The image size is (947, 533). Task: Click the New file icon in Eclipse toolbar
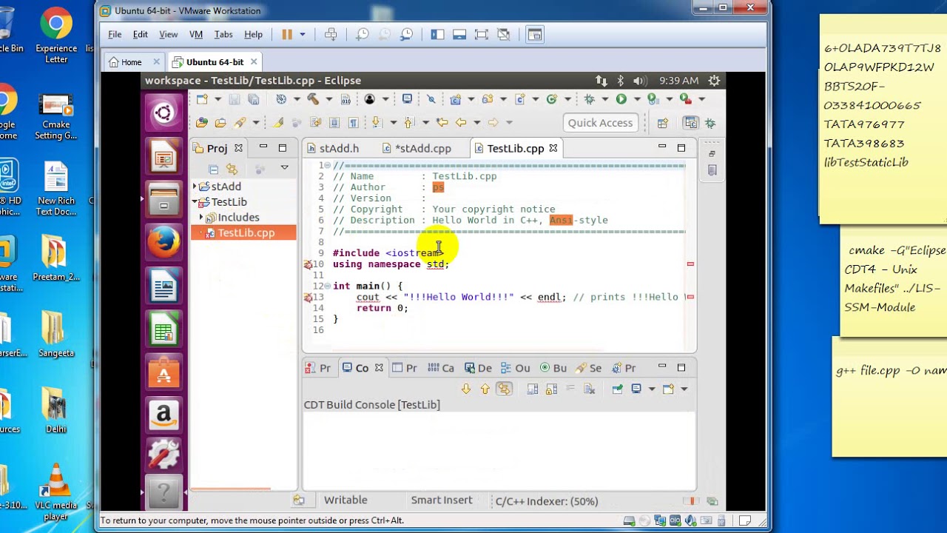[x=202, y=99]
